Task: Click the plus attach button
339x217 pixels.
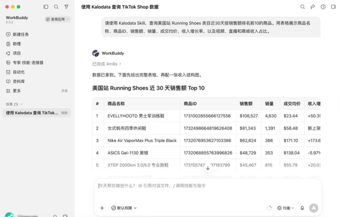Action: click(x=102, y=208)
